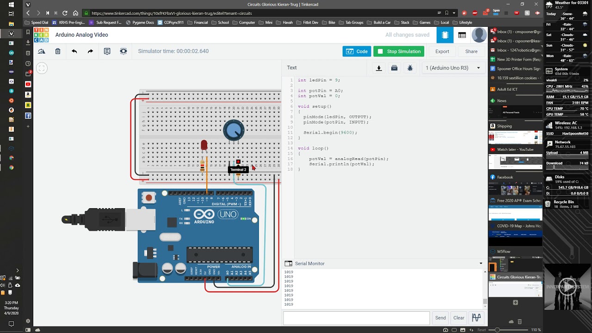
Task: Open the Arduino Uno R3 device dropdown
Action: click(x=452, y=68)
